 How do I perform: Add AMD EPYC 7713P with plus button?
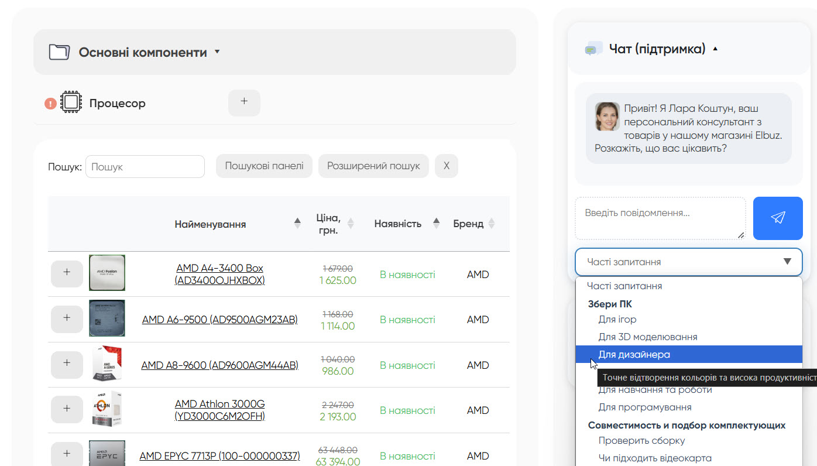pyautogui.click(x=67, y=455)
